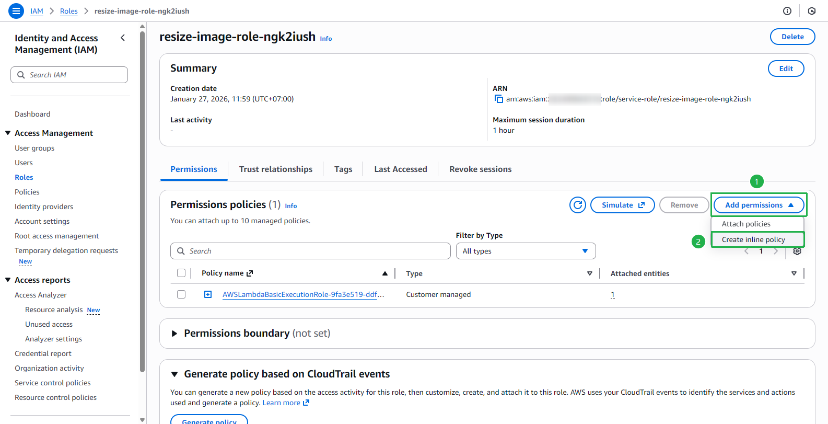Viewport: 828px width, 424px height.
Task: Toggle the Add permissions dropdown button
Action: [x=760, y=205]
